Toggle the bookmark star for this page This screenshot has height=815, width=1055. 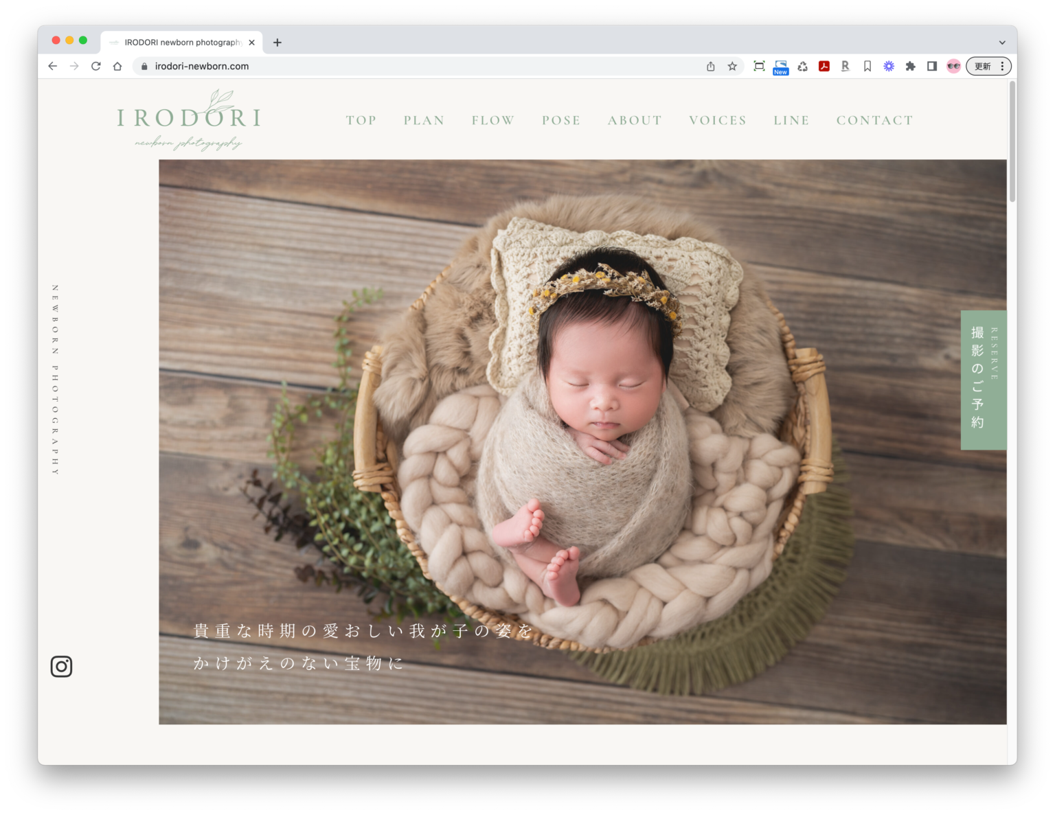tap(732, 66)
